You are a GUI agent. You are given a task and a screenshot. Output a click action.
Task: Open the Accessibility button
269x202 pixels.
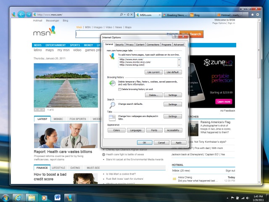[173, 130]
